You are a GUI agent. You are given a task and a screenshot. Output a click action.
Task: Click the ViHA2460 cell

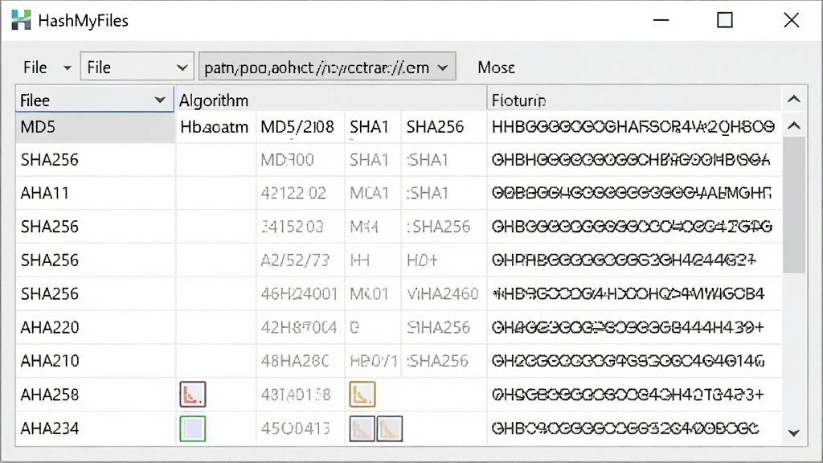click(443, 294)
